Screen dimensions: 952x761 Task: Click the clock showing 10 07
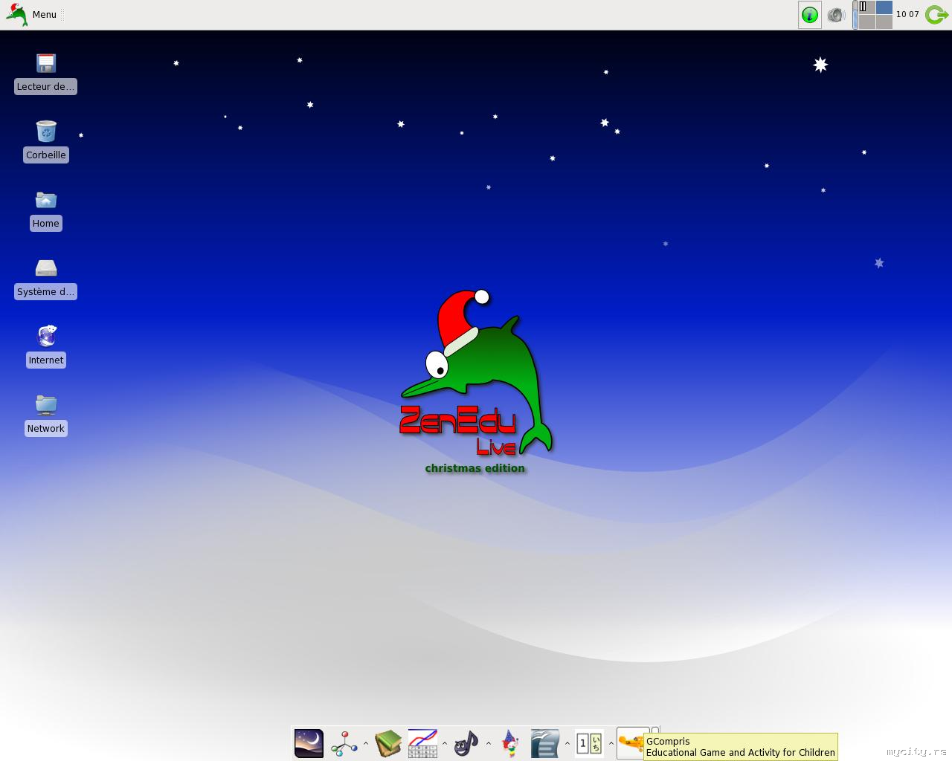click(907, 15)
